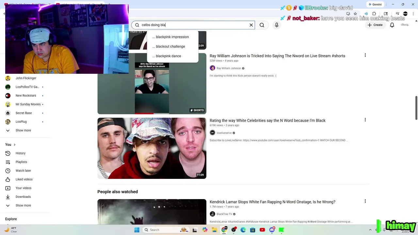Viewport: 418px width, 235px height.
Task: Open the loveliveserve channel link
Action: 224,133
